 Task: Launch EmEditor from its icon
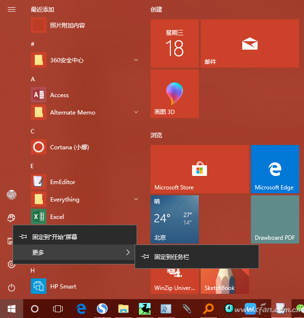[x=39, y=182]
